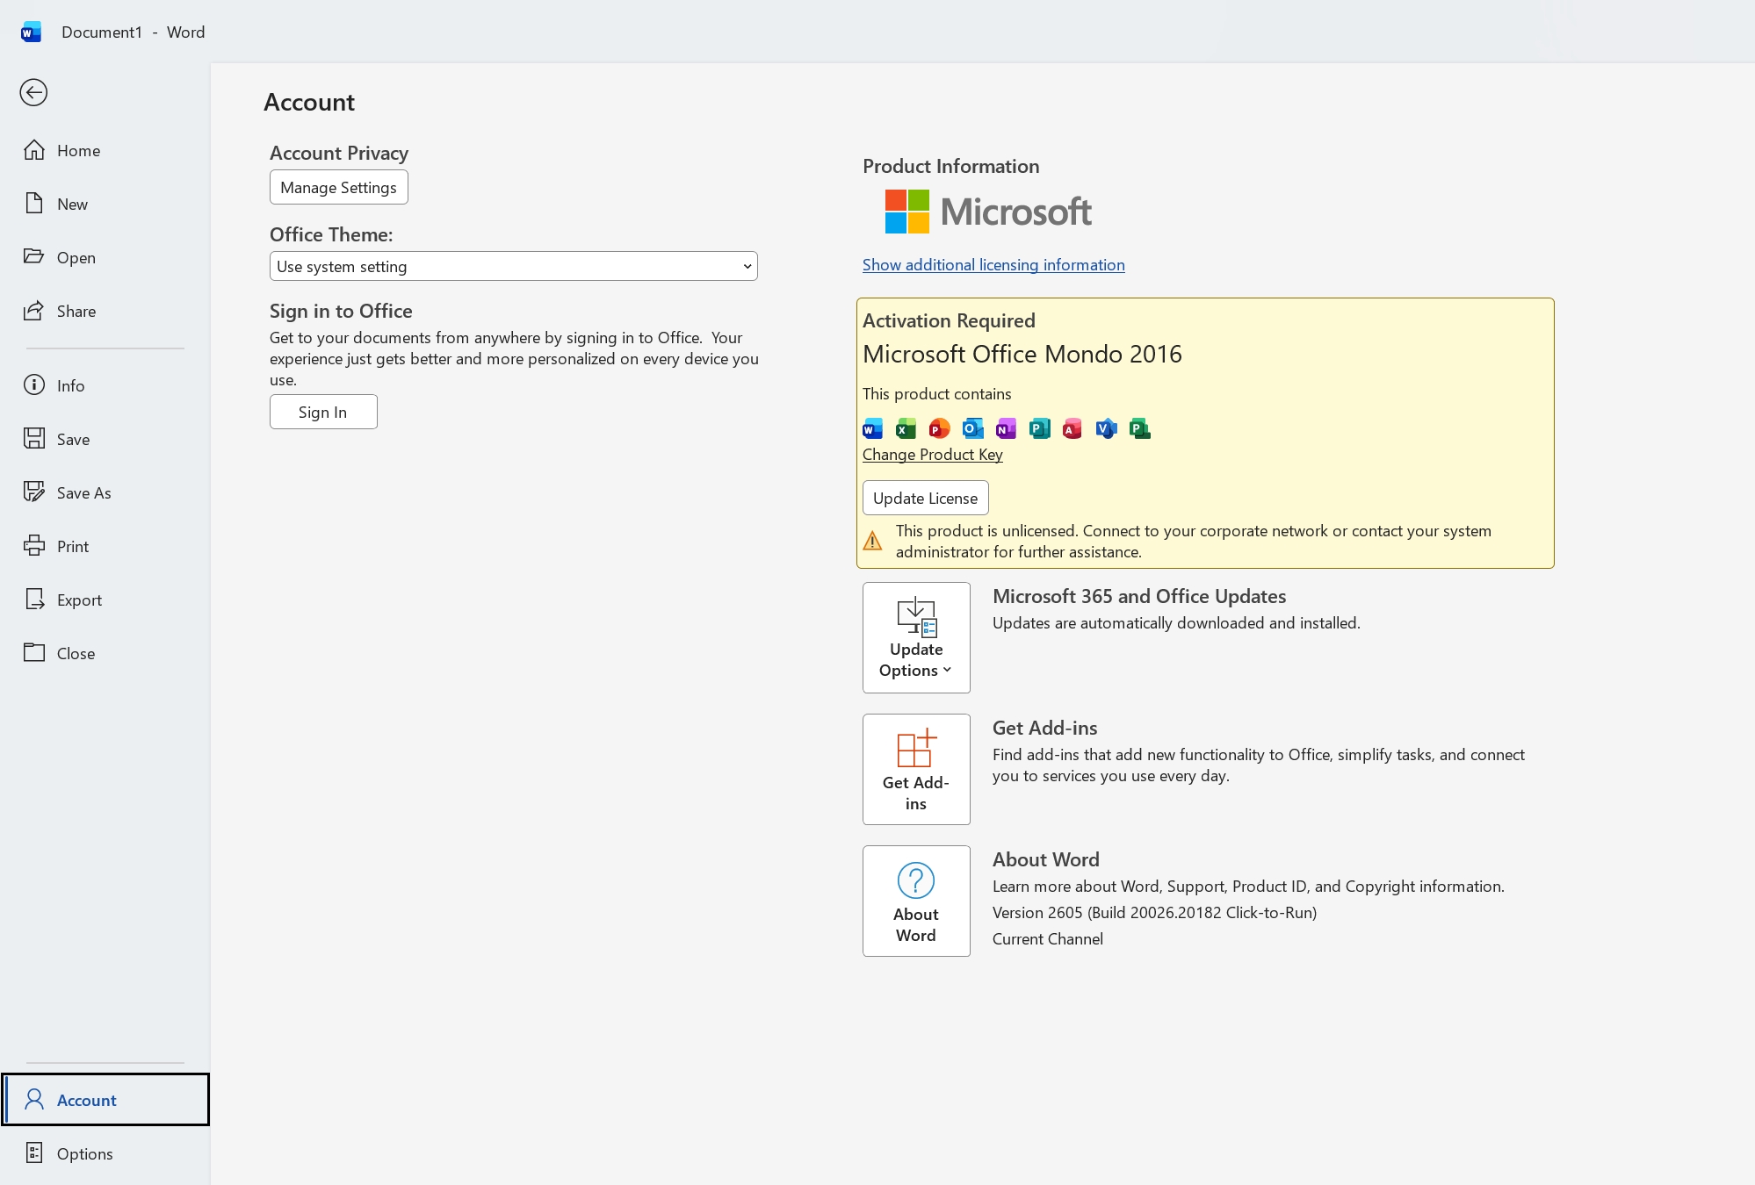Click the Visio app icon under product contents

point(1106,428)
